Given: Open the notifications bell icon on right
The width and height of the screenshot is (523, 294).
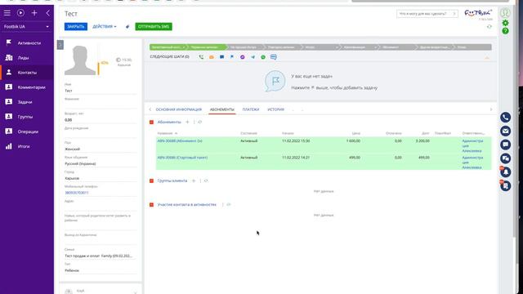Looking at the screenshot, I should [x=505, y=172].
